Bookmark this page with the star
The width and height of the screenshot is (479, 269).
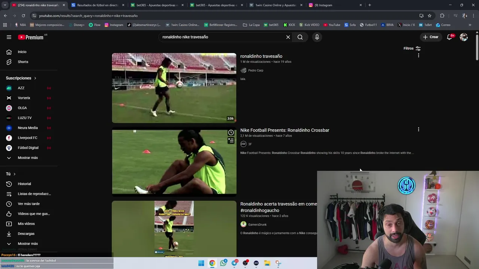point(430,16)
